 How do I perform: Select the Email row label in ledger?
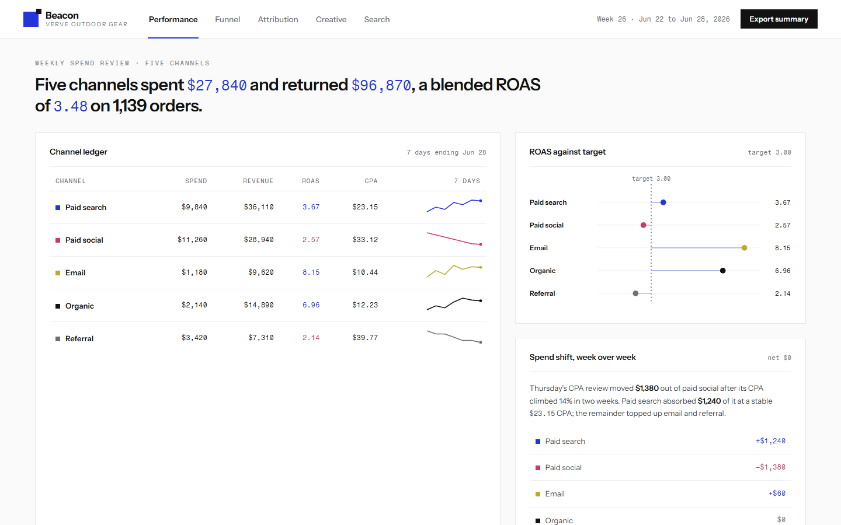click(75, 273)
